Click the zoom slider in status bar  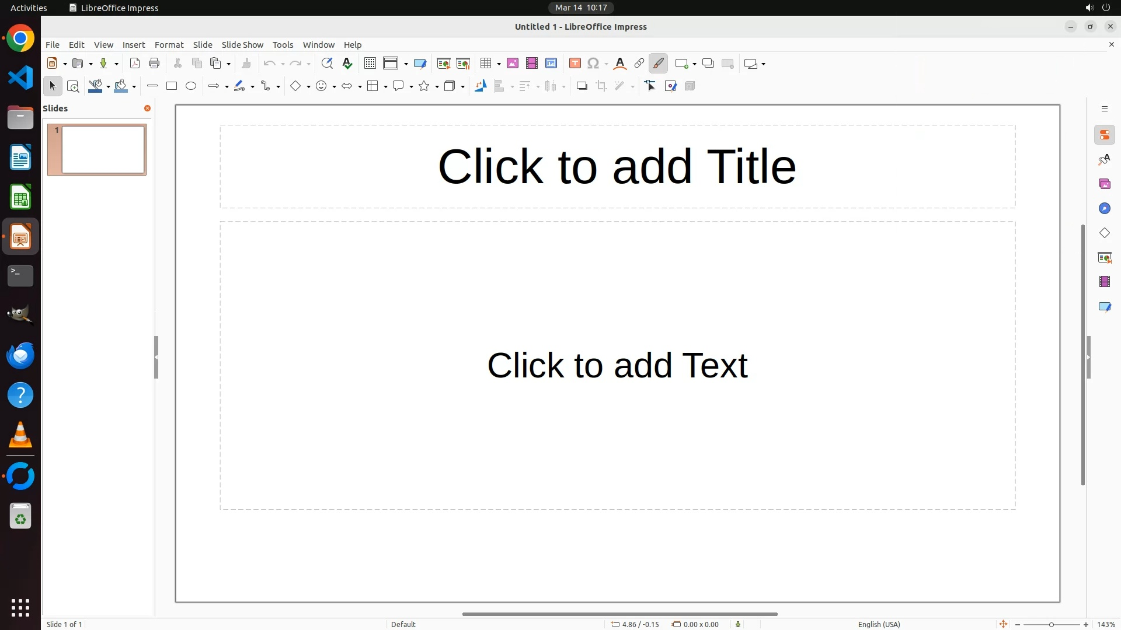coord(1051,624)
